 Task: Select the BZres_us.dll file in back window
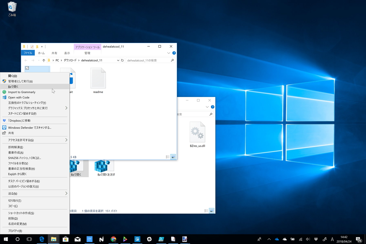[x=197, y=134]
